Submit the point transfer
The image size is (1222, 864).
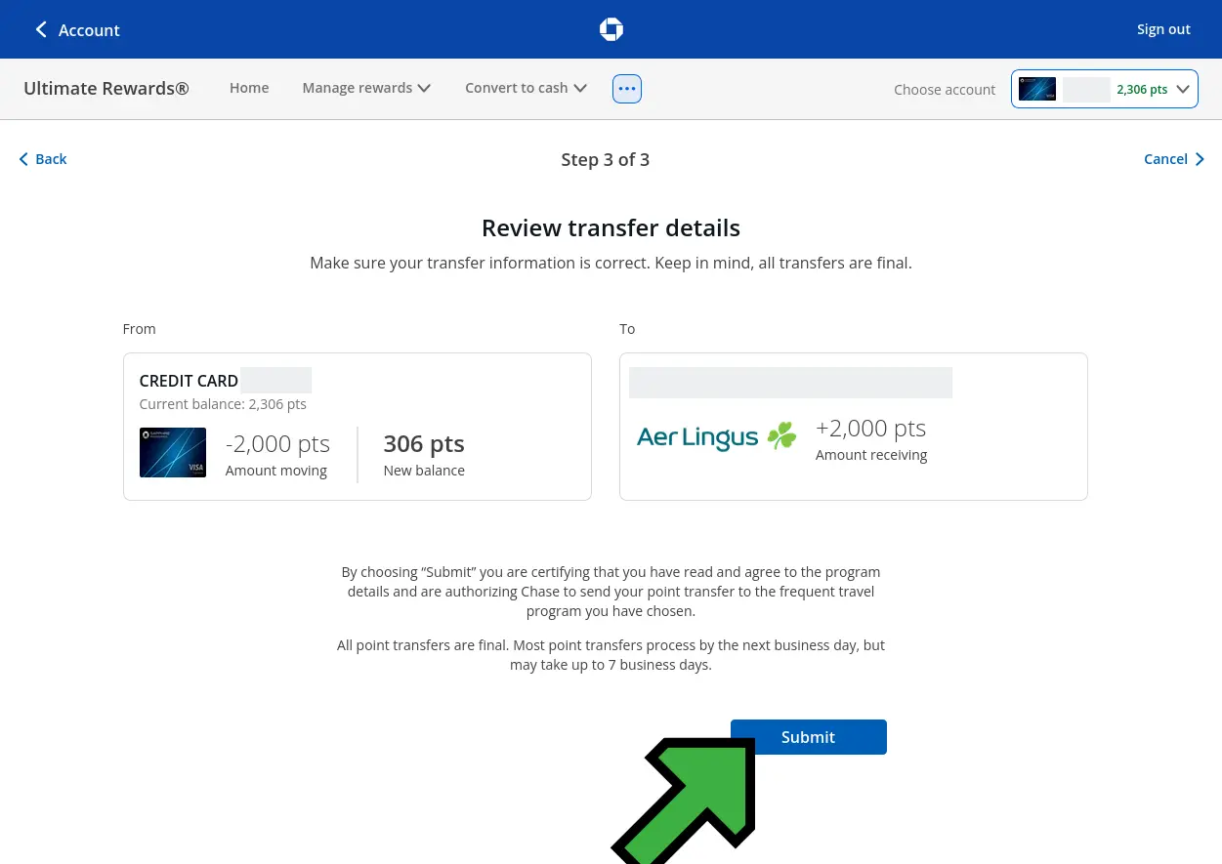coord(809,737)
